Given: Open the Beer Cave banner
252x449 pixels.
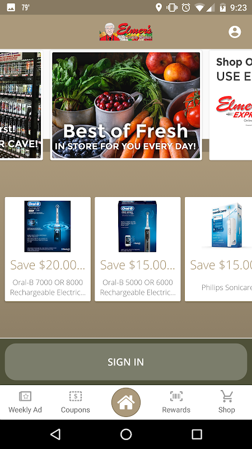Looking at the screenshot, I should (x=21, y=105).
